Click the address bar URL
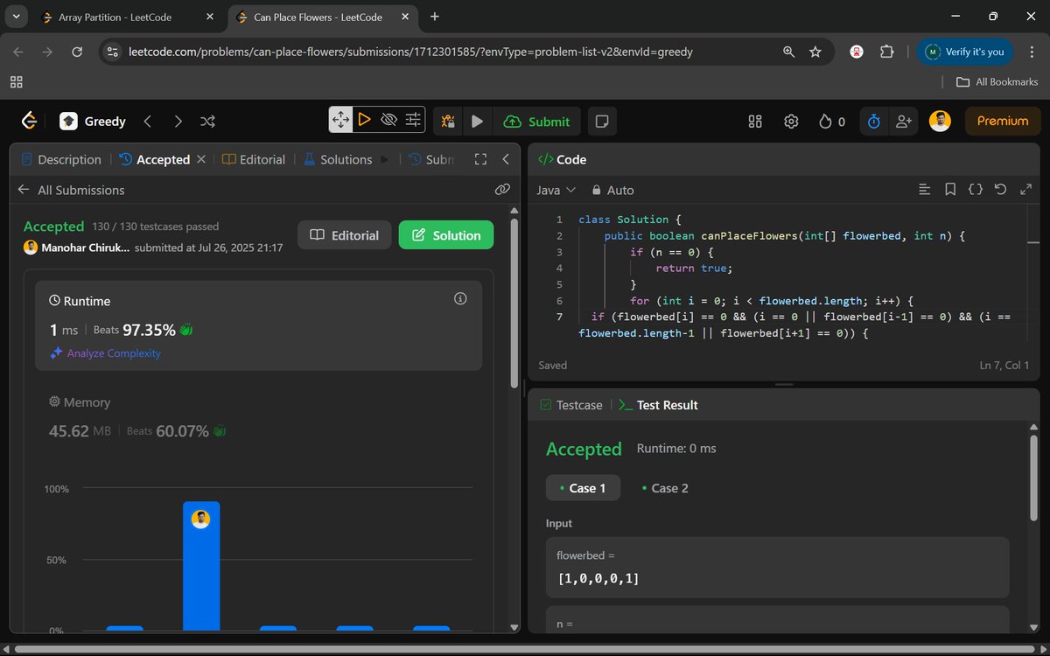 [x=410, y=52]
